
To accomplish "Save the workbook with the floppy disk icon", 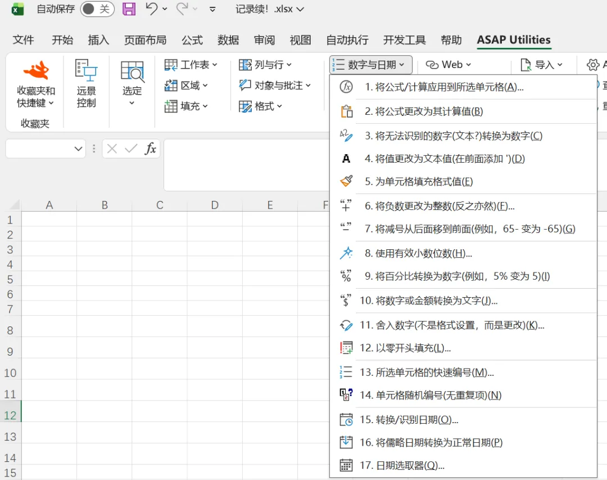I will click(129, 8).
